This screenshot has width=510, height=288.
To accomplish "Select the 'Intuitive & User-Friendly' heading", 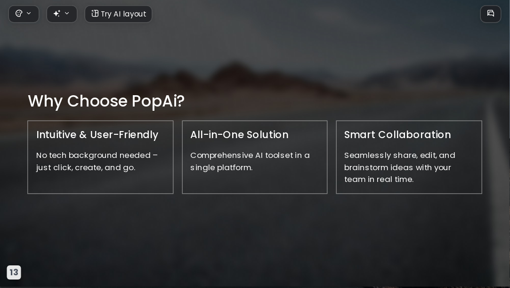I will (x=97, y=135).
